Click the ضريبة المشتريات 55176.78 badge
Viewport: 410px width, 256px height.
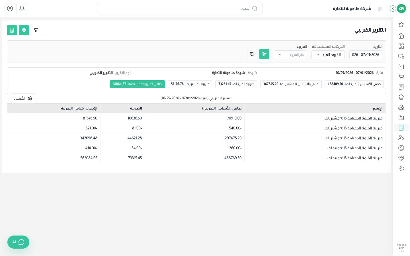pyautogui.click(x=190, y=84)
